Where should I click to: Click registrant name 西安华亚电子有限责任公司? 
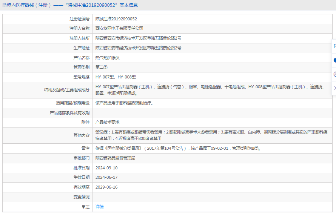[x=119, y=28]
